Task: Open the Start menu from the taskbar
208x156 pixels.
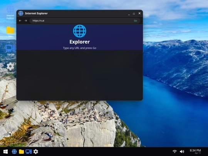Action: [5, 152]
